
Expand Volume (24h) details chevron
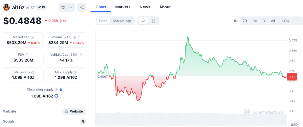[79, 37]
